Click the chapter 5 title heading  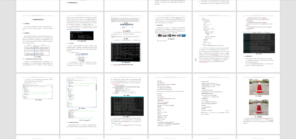point(38,19)
